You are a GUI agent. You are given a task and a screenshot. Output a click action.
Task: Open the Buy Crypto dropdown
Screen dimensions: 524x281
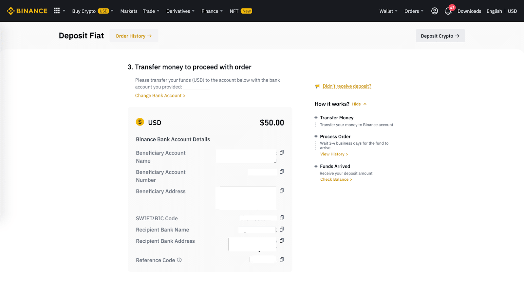click(x=92, y=11)
